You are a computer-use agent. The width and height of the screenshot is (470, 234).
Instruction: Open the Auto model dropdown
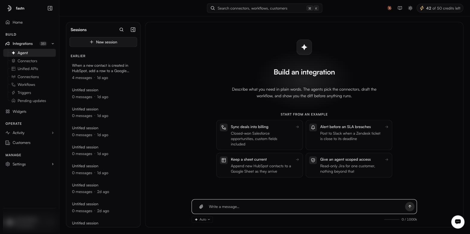202,219
